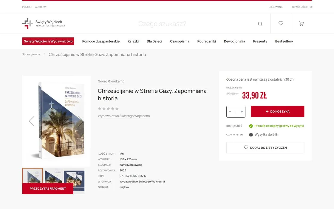Open Święty Wojciech Wydawnictwo menu
334x209 pixels.
tap(48, 41)
